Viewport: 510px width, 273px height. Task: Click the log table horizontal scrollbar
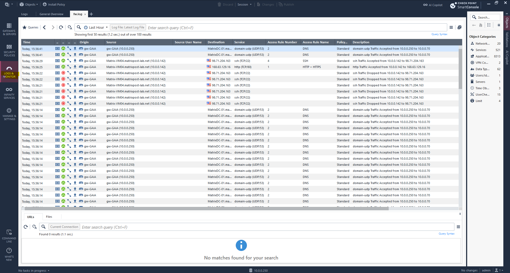206,209
